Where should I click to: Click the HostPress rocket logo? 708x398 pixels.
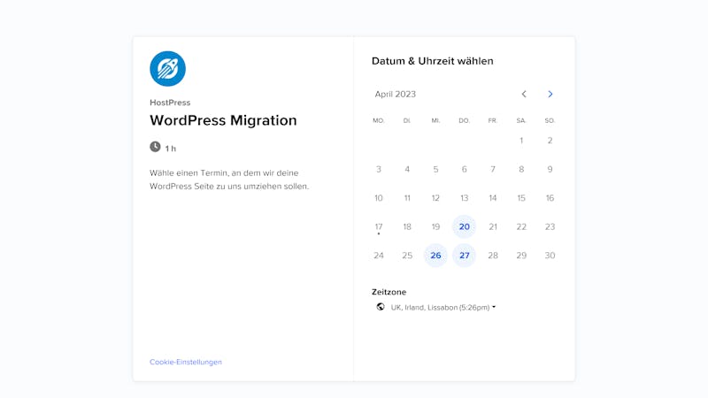click(x=167, y=69)
